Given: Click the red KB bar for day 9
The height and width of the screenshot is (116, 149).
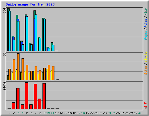Looking at the screenshot, I should [x=44, y=96].
